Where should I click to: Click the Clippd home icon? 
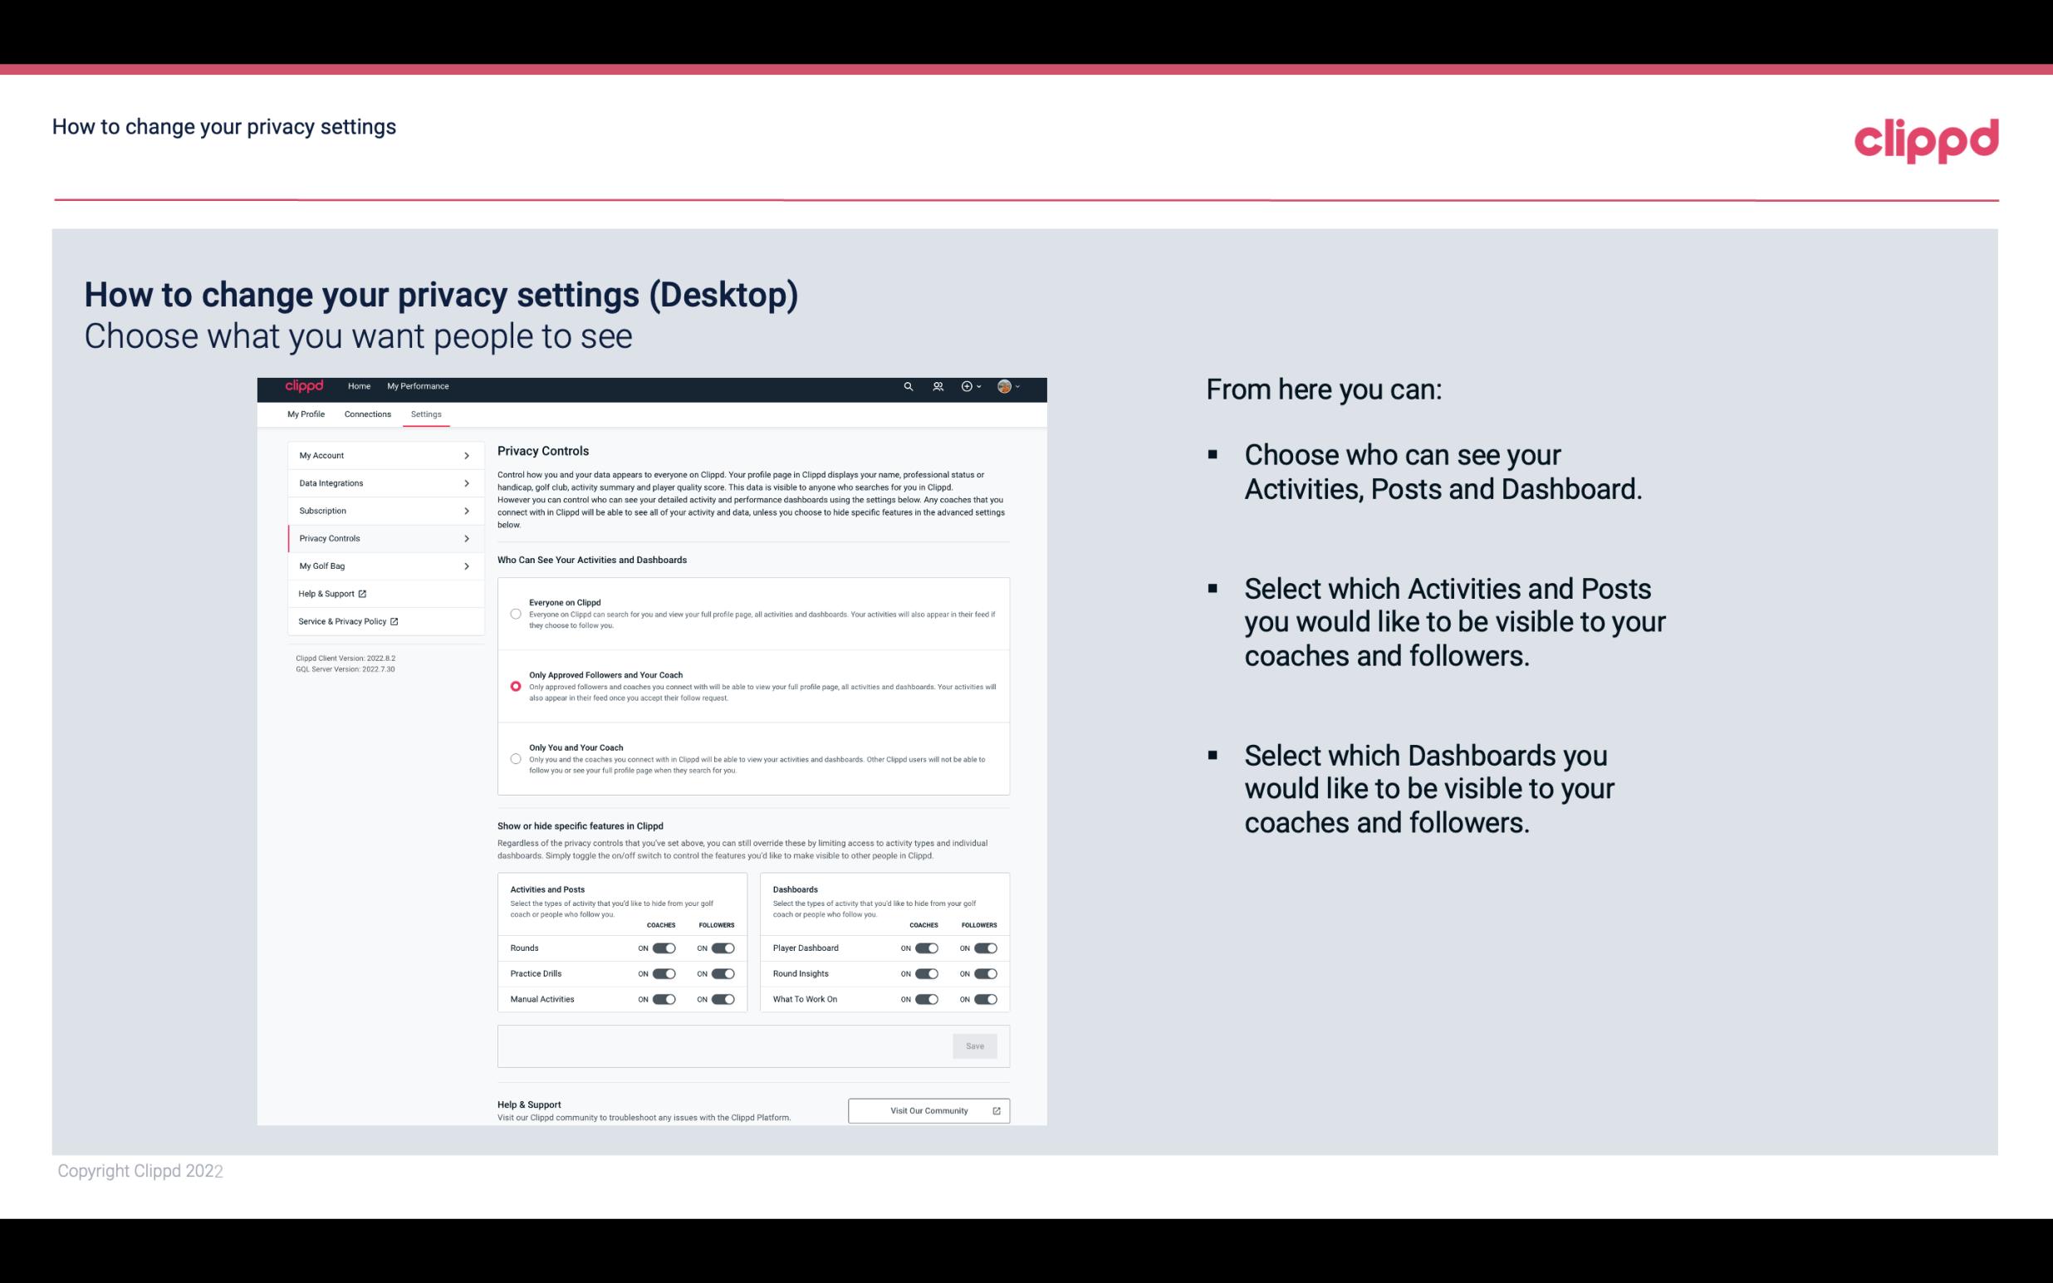(303, 386)
